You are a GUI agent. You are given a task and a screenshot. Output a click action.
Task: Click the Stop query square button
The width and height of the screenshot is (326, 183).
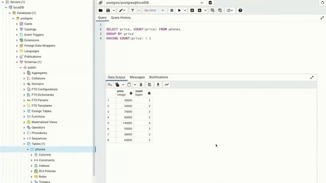172,10
